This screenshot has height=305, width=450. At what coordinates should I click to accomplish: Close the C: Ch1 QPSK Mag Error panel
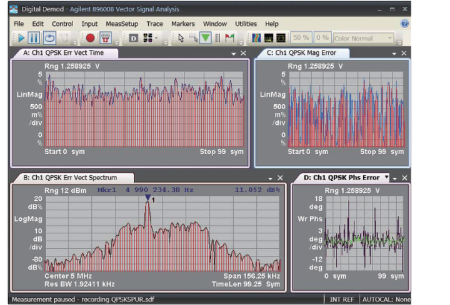404,54
